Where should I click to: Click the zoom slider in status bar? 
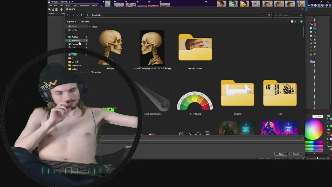(x=317, y=158)
